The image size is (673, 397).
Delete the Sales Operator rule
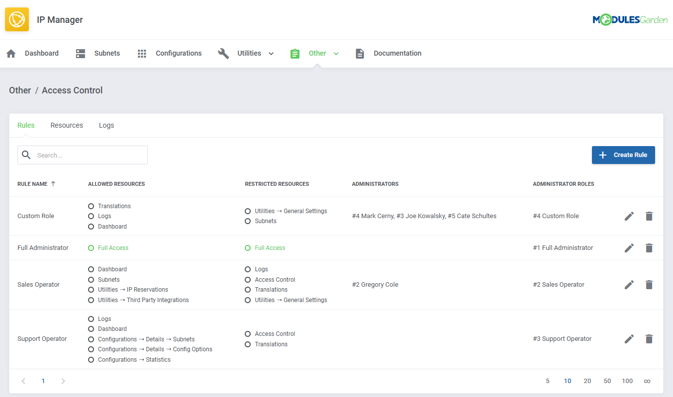pyautogui.click(x=649, y=285)
